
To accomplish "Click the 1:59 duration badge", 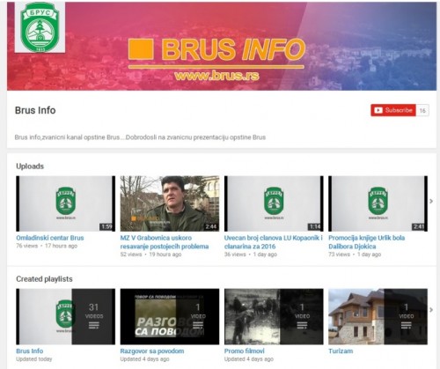I will [106, 226].
